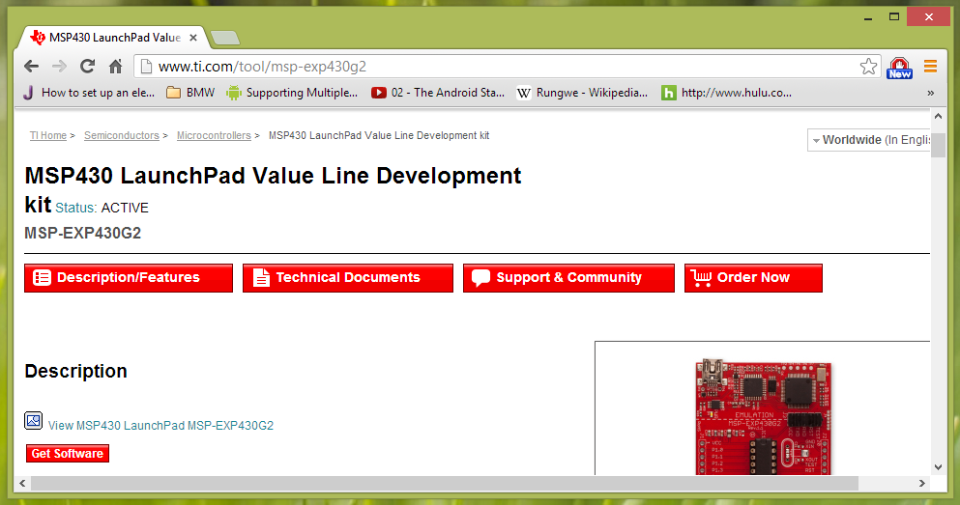960x505 pixels.
Task: Click the vertical scrollbar down arrow
Action: click(x=938, y=467)
